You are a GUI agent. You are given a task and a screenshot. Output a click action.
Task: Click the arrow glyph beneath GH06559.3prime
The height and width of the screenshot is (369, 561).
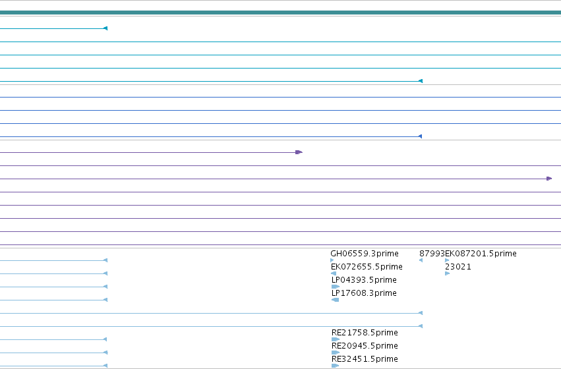(x=332, y=260)
